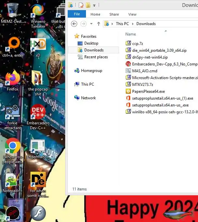
Task: Open the File ribbon tab
Action: click(x=77, y=14)
